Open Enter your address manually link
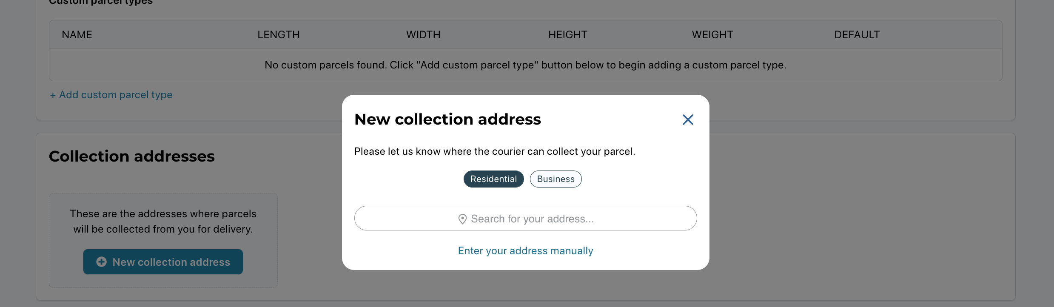 coord(525,251)
